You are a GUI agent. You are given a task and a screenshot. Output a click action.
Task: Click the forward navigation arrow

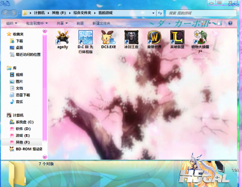pos(13,13)
